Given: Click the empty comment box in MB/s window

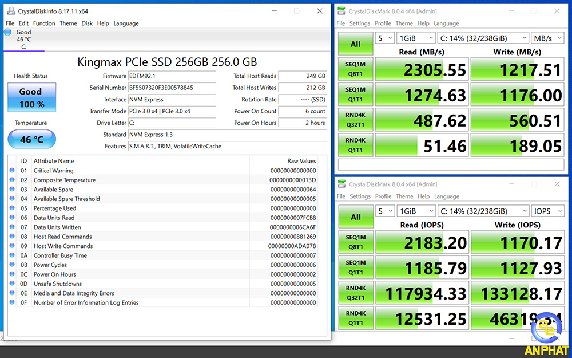Looking at the screenshot, I should 451,165.
